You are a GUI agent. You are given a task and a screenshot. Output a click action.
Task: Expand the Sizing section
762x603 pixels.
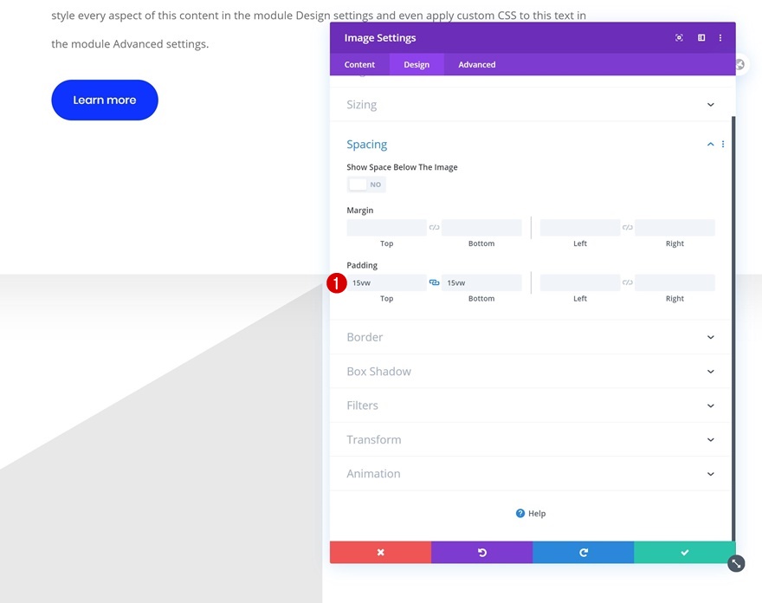(531, 105)
